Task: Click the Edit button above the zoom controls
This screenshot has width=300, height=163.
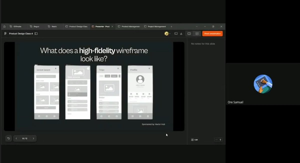Action: point(195,140)
